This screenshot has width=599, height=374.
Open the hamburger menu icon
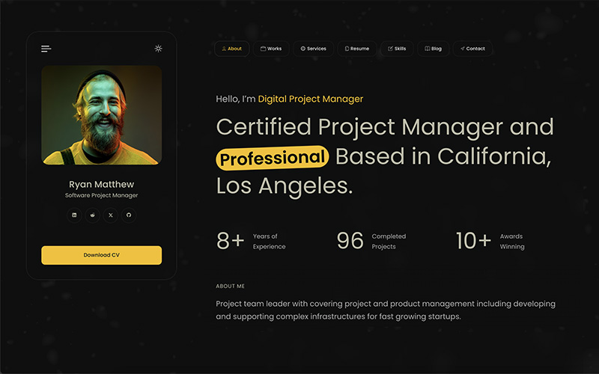click(x=46, y=49)
